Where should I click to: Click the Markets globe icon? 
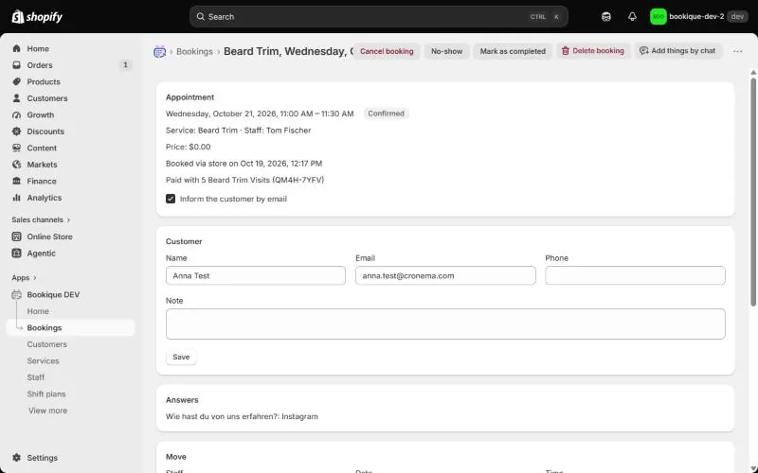(16, 165)
